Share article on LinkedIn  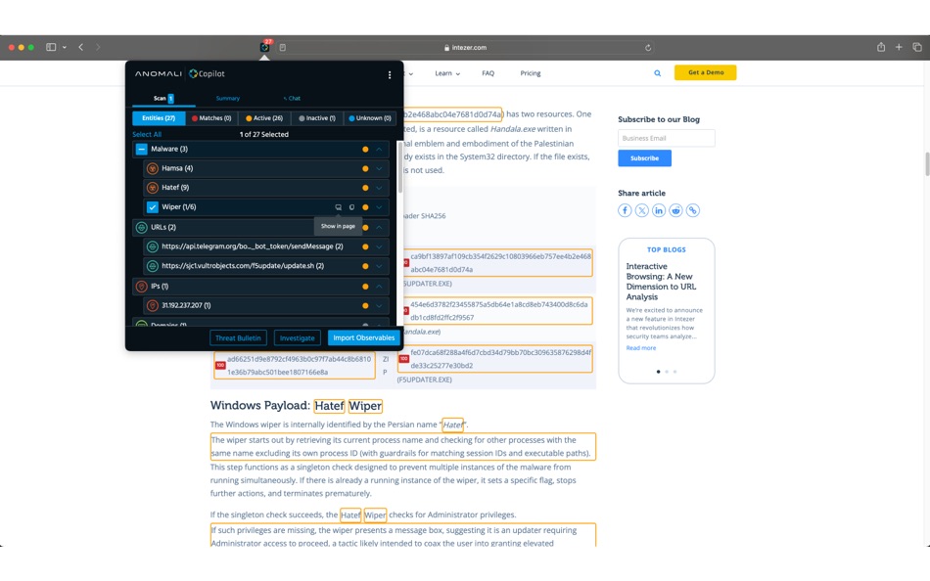(x=659, y=210)
